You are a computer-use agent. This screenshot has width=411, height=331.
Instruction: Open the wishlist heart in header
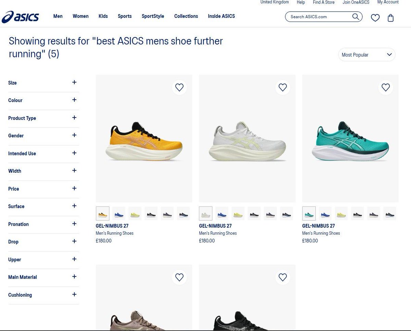pos(375,18)
